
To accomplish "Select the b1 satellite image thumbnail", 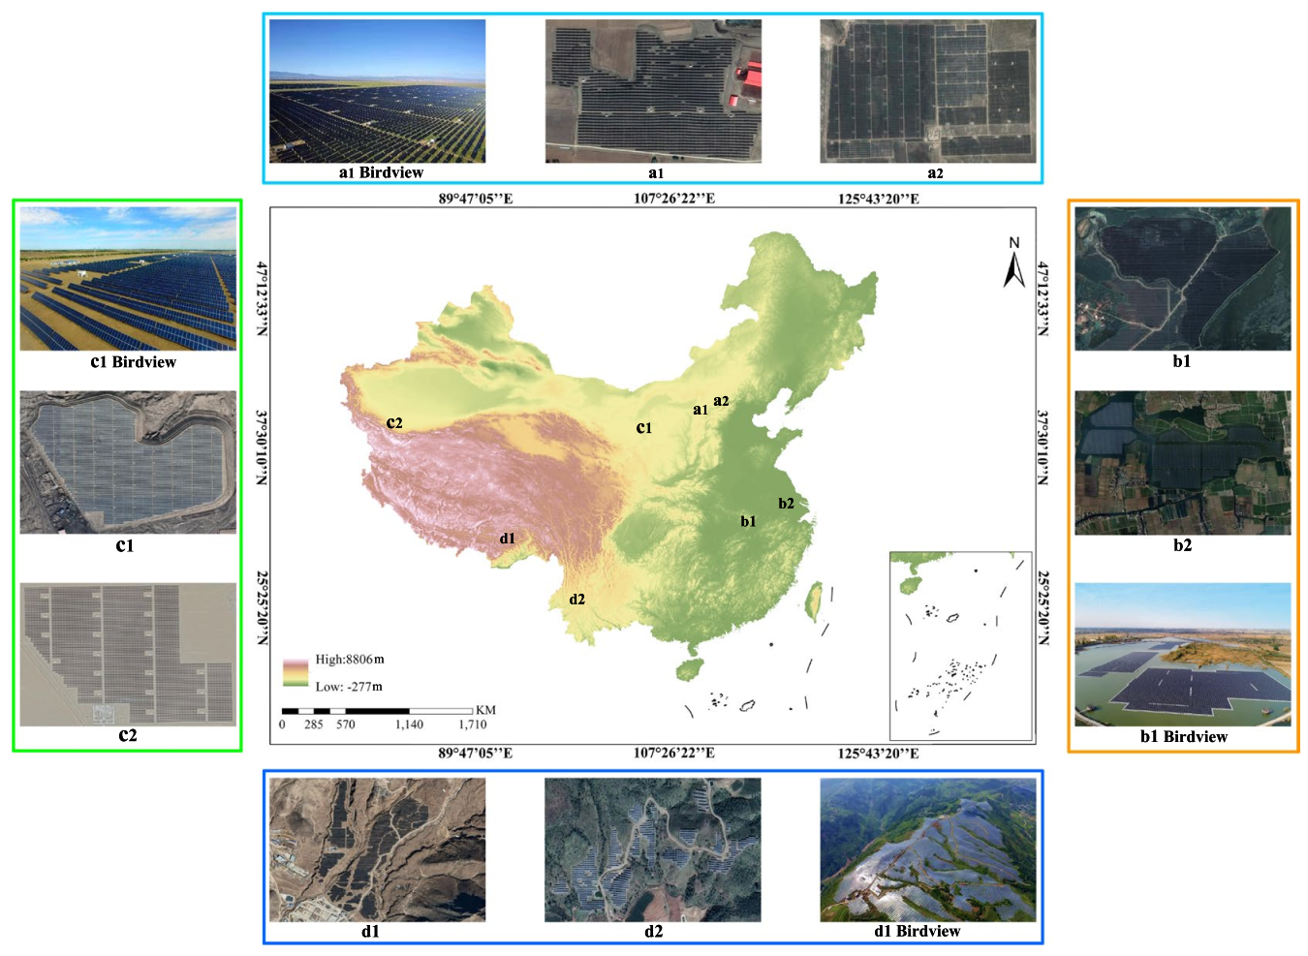I will (x=1182, y=279).
